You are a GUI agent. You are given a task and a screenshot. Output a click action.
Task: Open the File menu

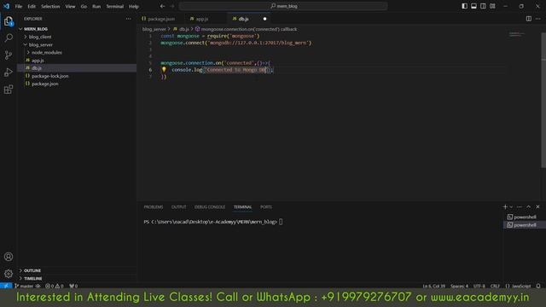19,6
